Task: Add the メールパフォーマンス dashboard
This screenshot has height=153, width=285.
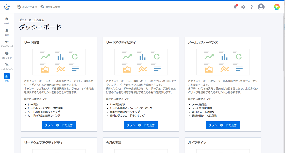Action: point(223,125)
